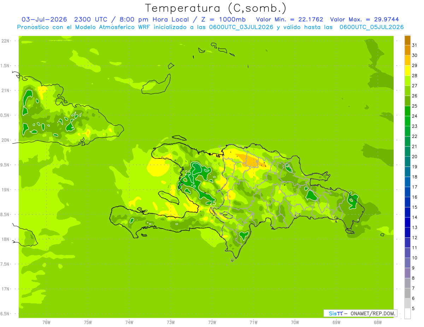Click the "70W" longitude label
The image size is (424, 327).
(x=295, y=322)
